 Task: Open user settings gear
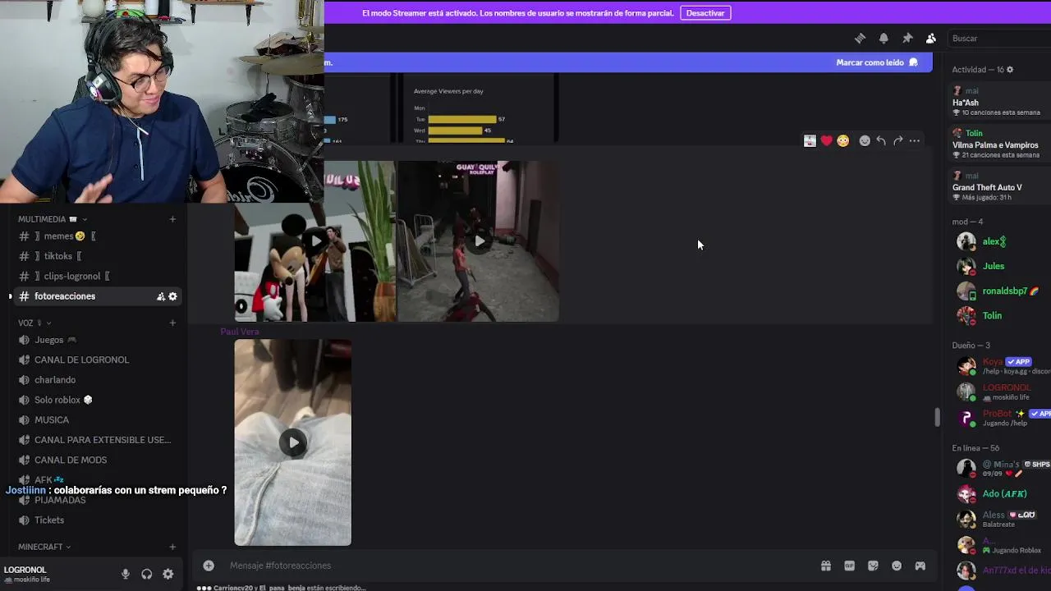(x=168, y=575)
